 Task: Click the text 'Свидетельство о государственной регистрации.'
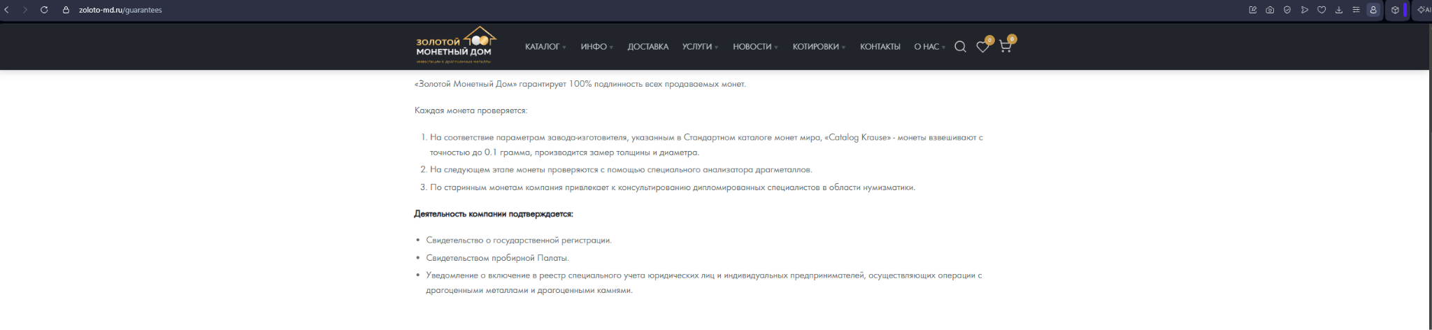(519, 241)
